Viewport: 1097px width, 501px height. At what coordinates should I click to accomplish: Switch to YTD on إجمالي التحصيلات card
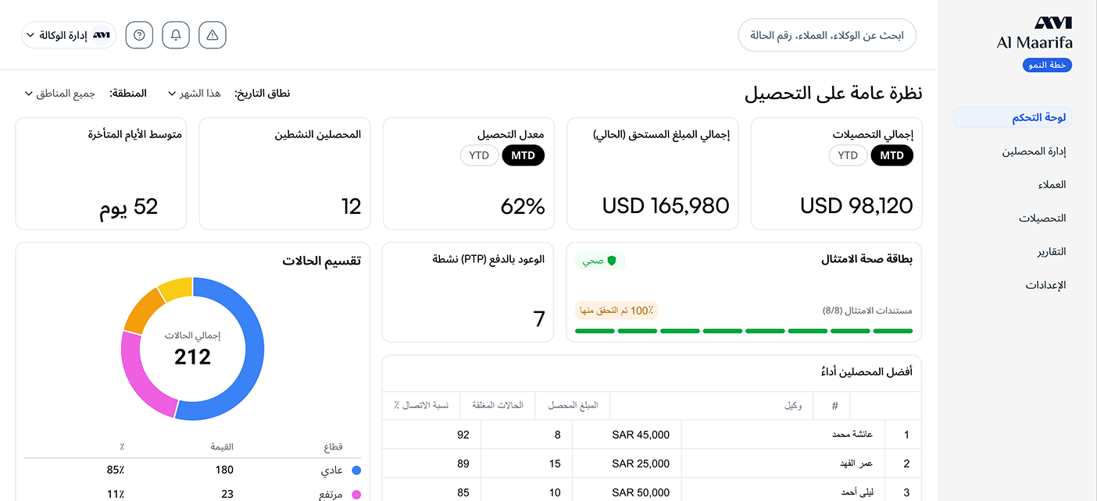click(x=848, y=155)
